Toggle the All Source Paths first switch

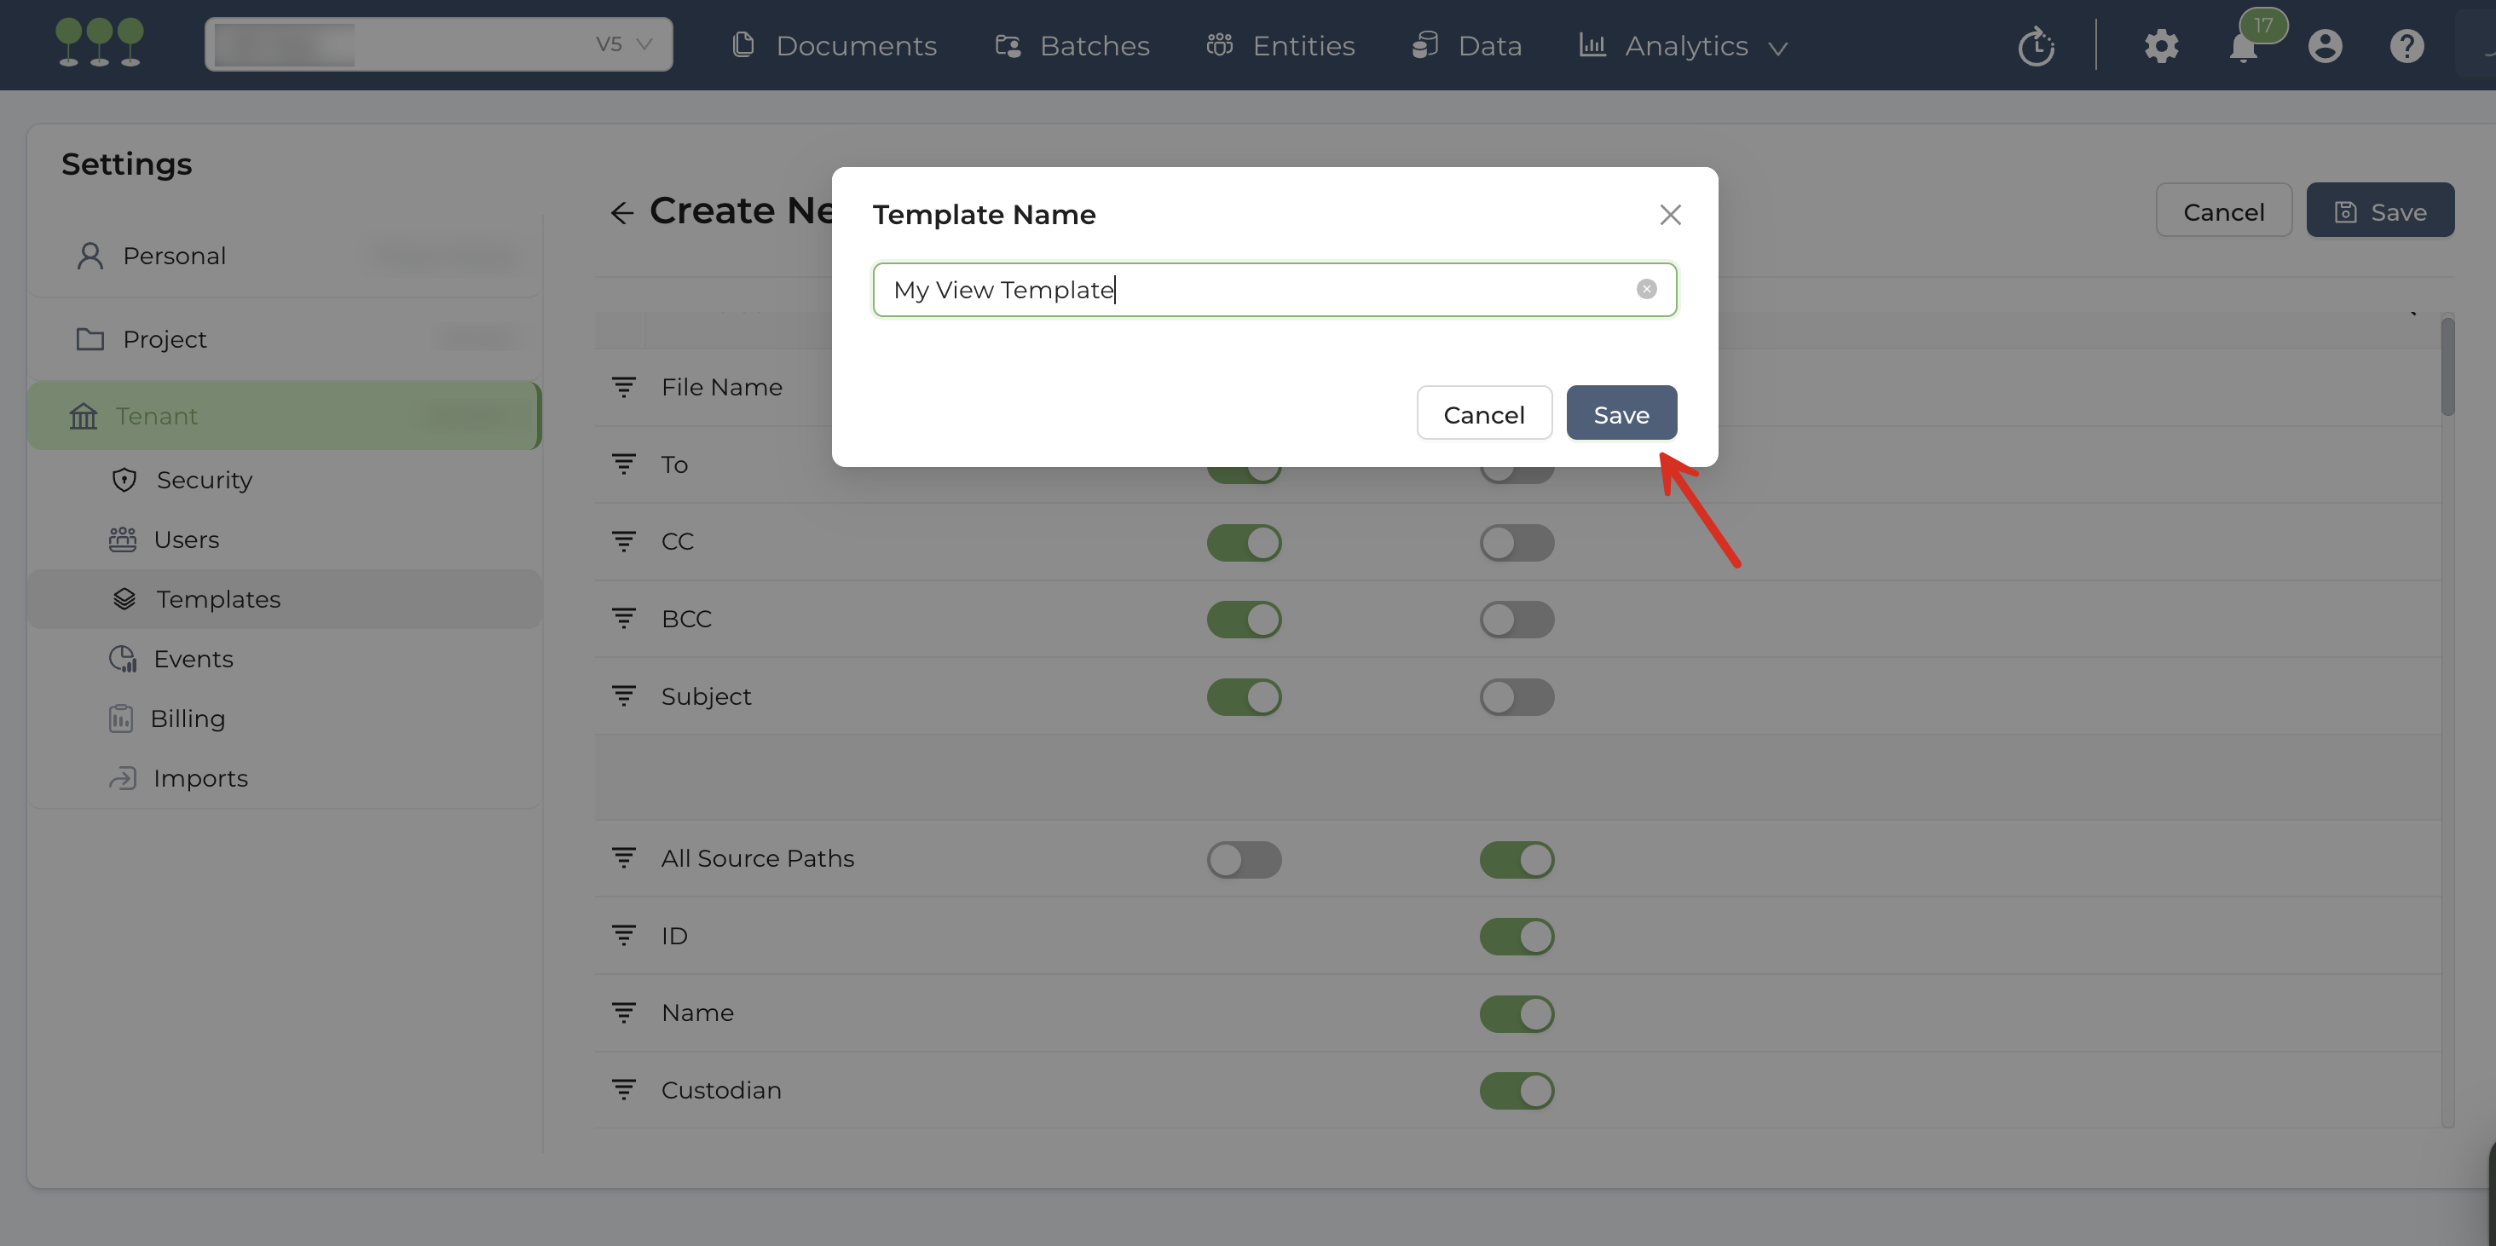1243,859
